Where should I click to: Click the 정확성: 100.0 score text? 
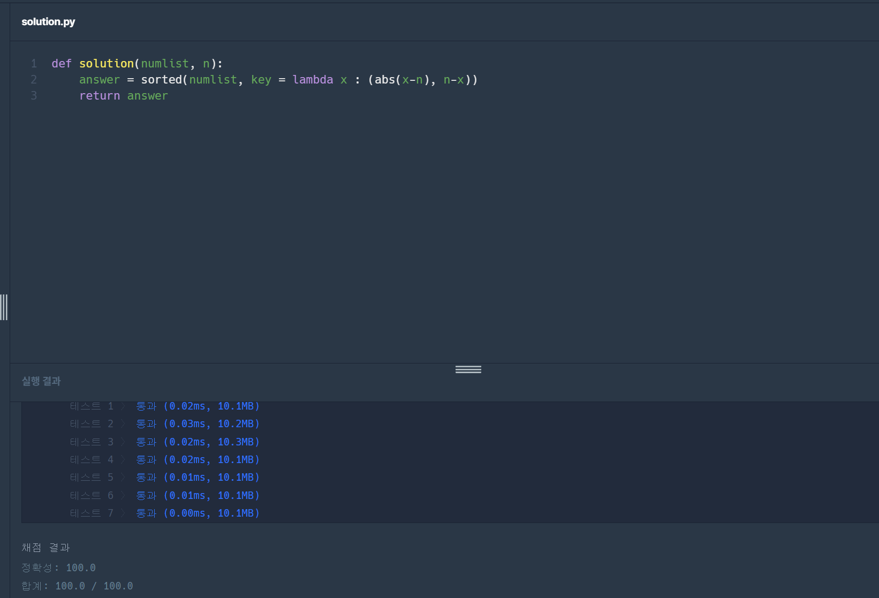click(59, 568)
